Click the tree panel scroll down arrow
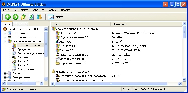Viewport: 188px width, 93px height. click(46, 79)
